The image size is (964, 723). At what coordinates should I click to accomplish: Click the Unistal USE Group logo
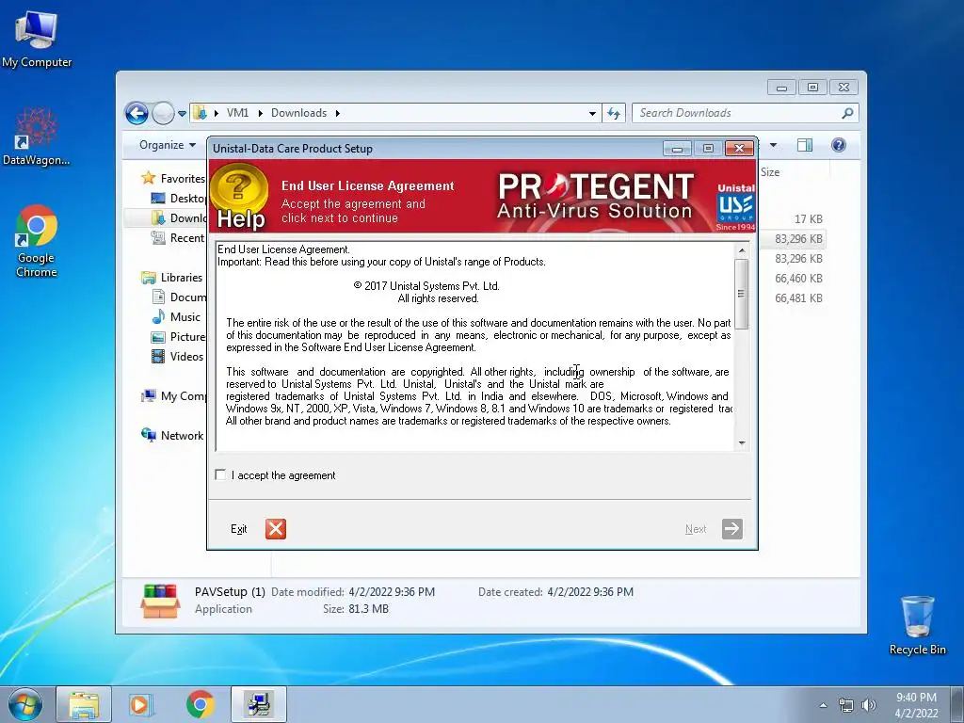tap(735, 206)
